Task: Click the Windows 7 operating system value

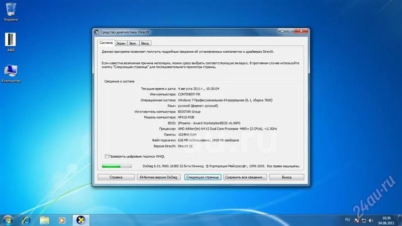Action: 225,100
